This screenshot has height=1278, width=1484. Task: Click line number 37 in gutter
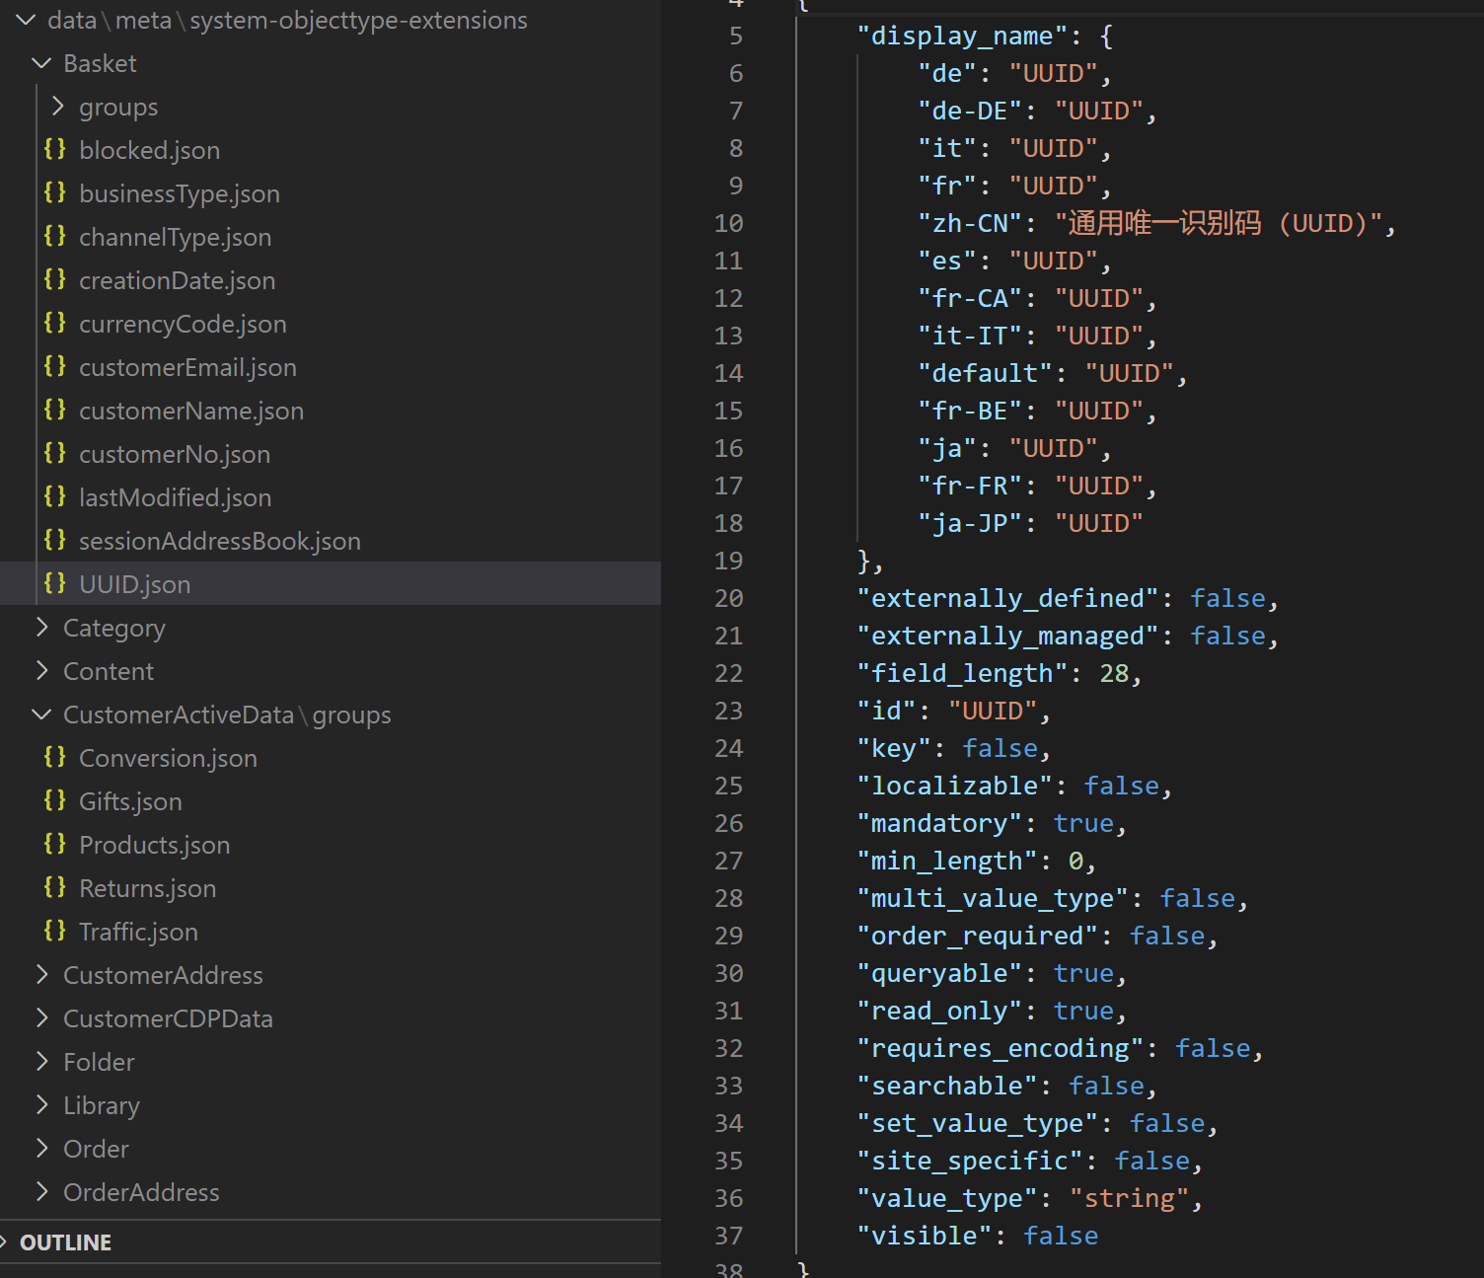[x=728, y=1236]
